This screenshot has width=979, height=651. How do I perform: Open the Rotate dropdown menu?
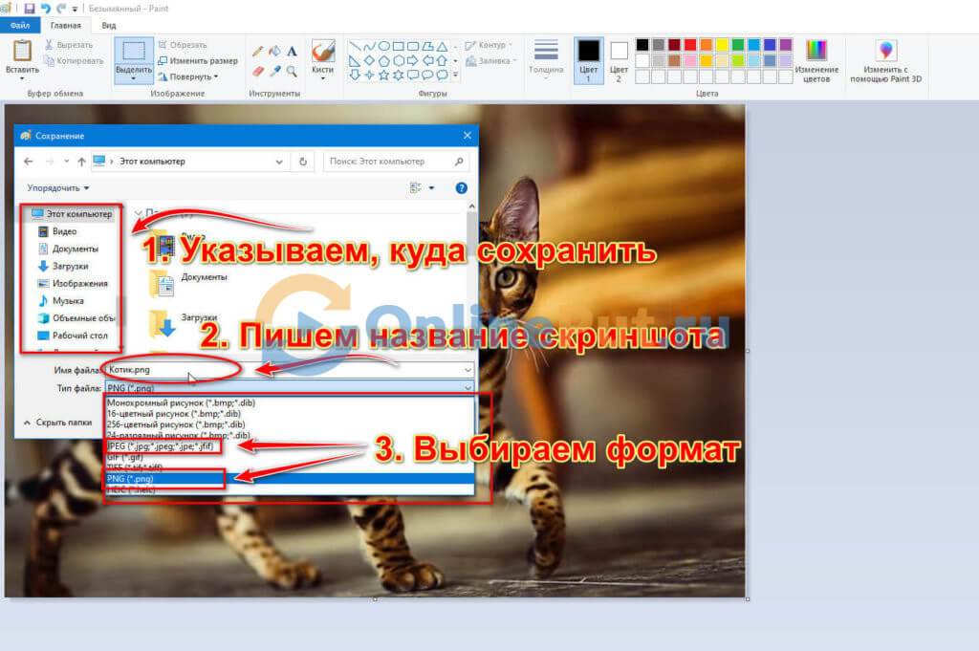tap(189, 76)
